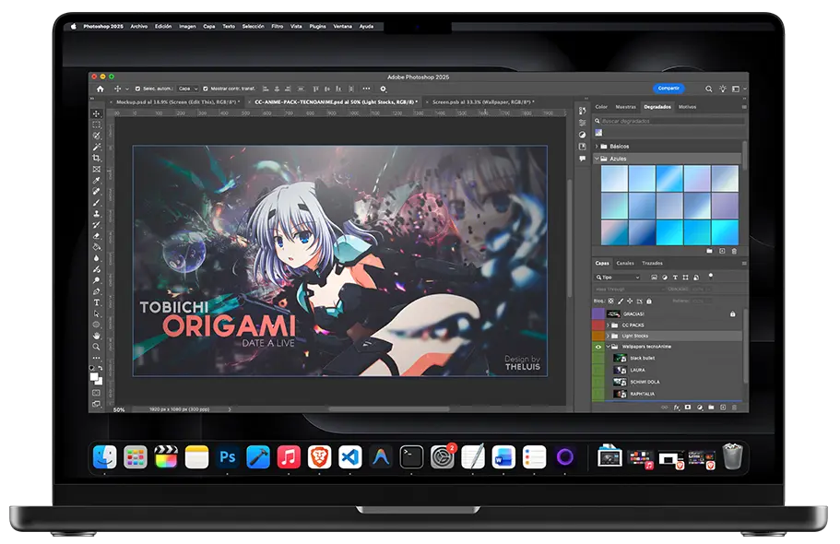The image size is (840, 544).
Task: Toggle lock all padlock in Bloq. row
Action: pos(649,302)
